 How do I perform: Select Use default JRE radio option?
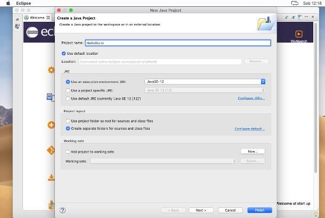(68, 99)
